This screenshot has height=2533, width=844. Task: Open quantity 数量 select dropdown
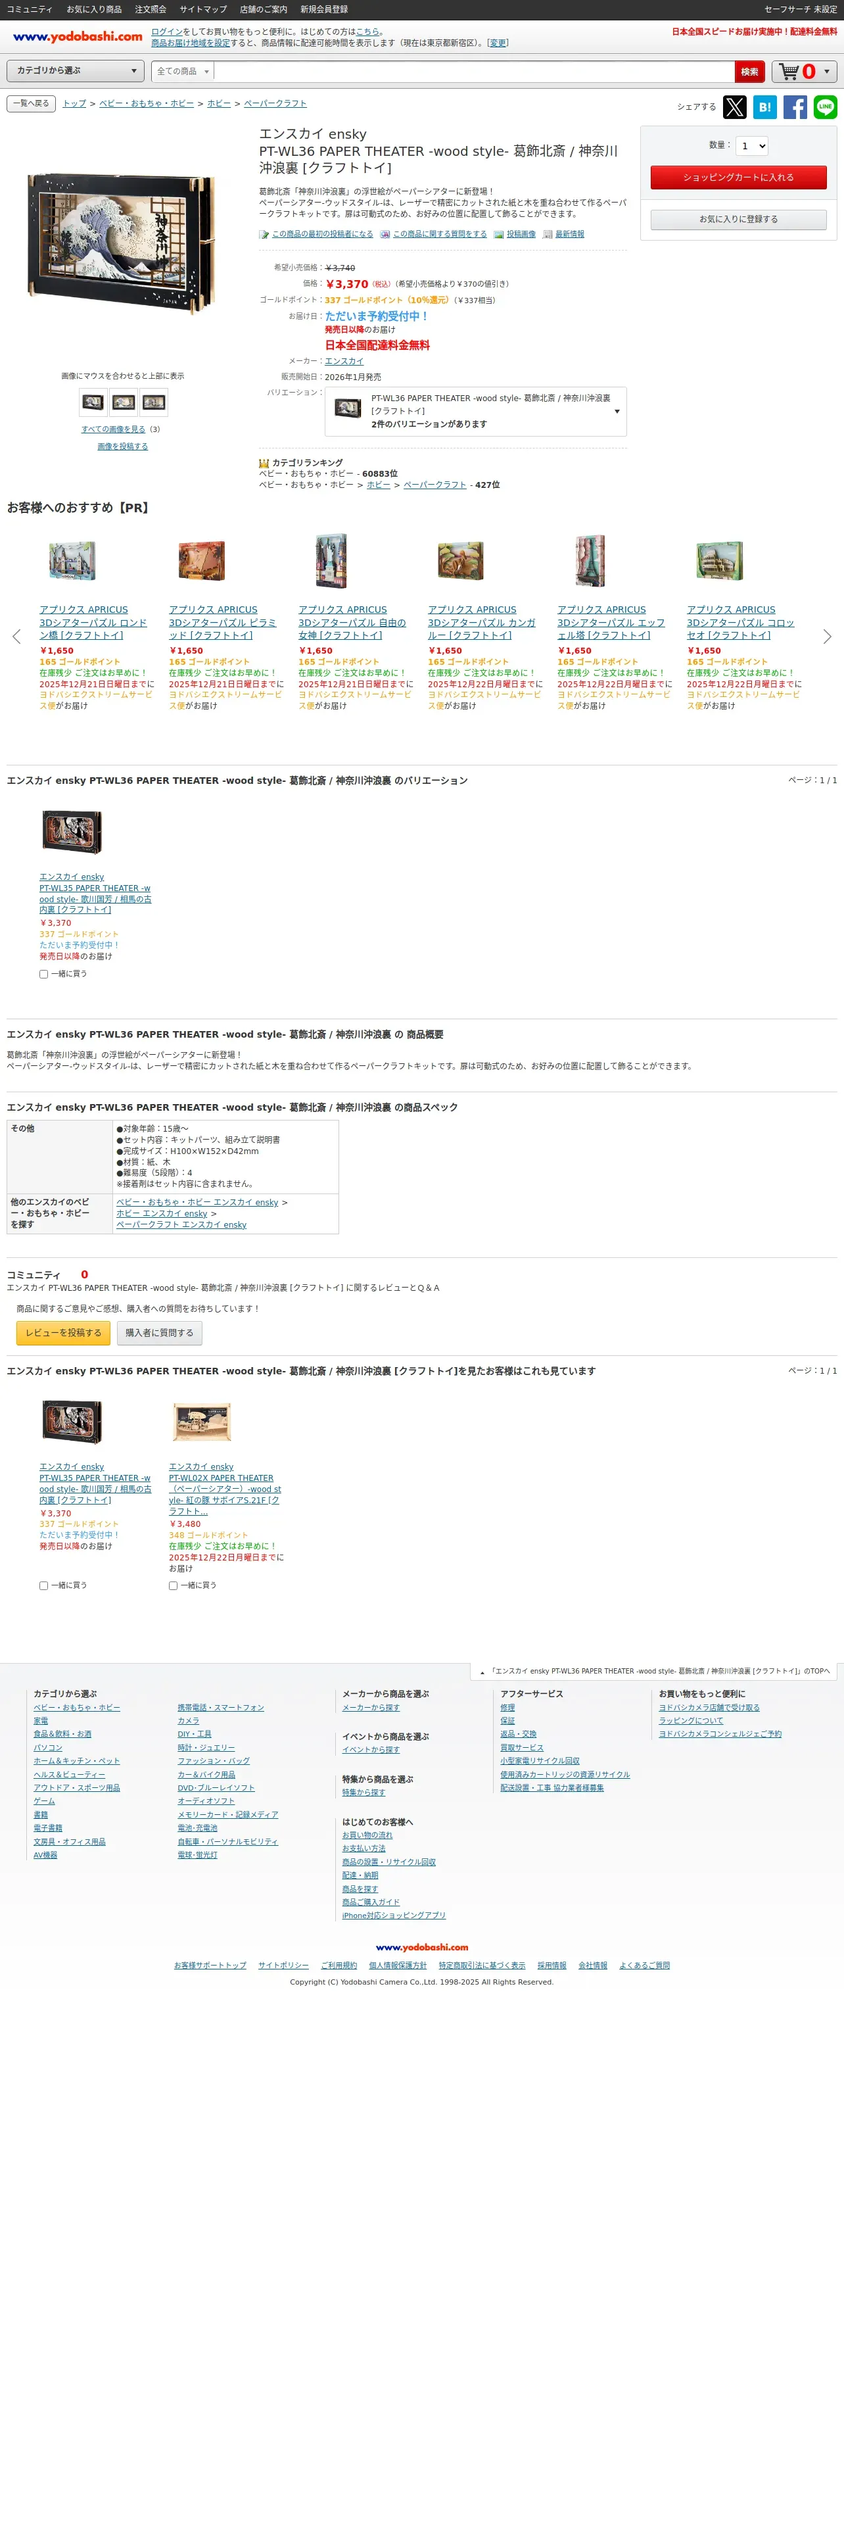tap(751, 145)
